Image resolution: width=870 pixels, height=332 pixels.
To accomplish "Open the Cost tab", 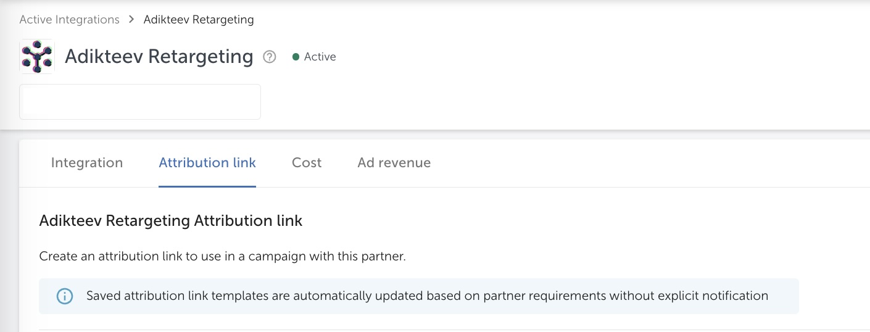I will tap(307, 163).
